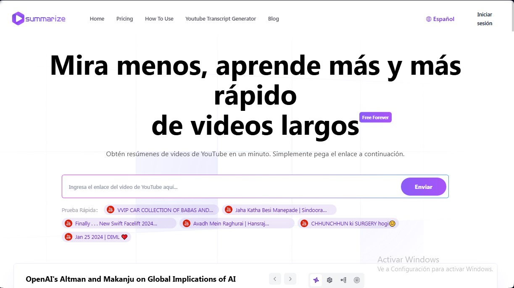This screenshot has width=514, height=288.
Task: Open How To Use page
Action: [x=159, y=19]
